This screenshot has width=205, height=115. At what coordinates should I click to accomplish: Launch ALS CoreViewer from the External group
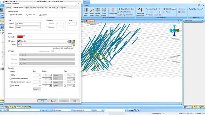point(196,9)
